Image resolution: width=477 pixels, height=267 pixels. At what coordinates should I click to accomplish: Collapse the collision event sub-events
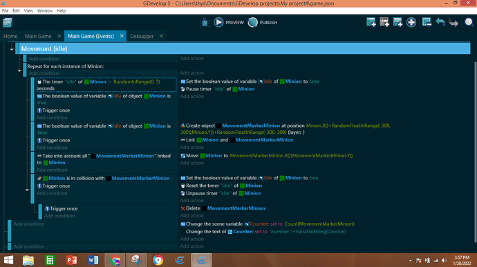tap(27, 190)
